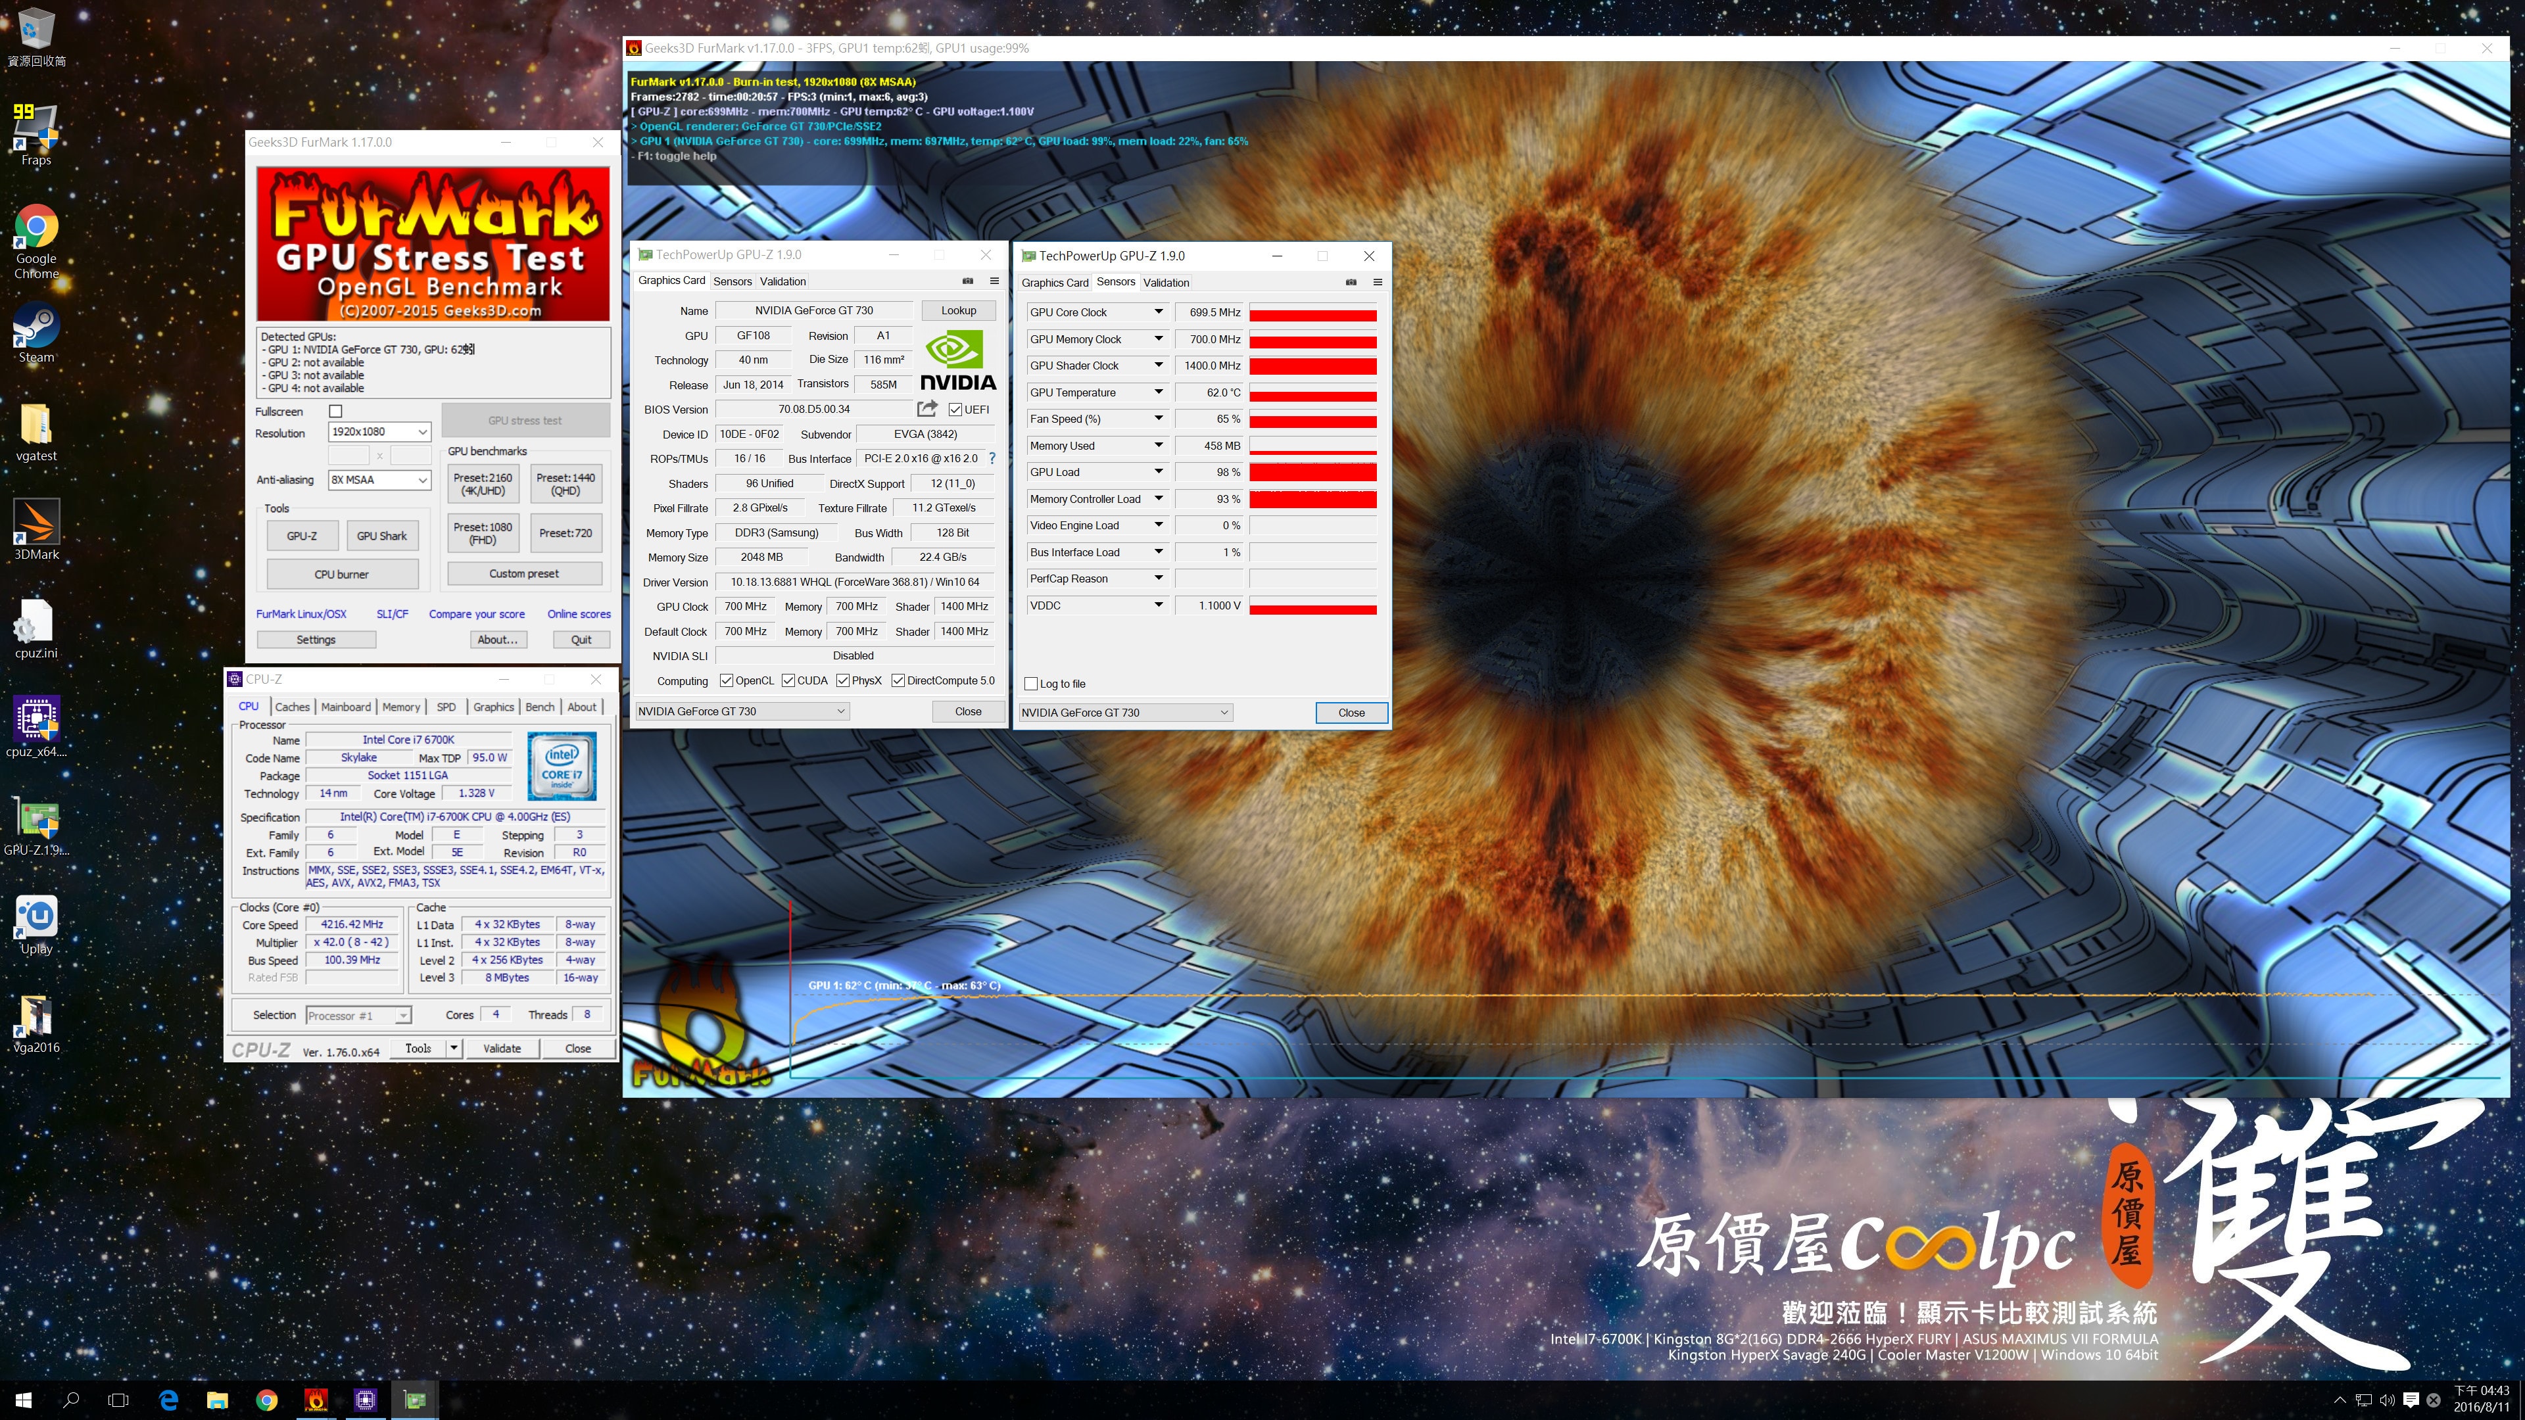Open hamburger menu in GPU-Z Graphics Card window
2525x1420 pixels.
coord(994,280)
